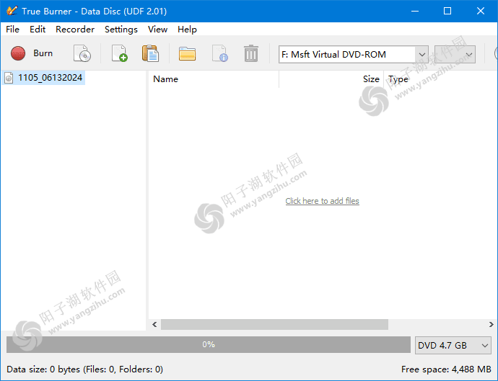Select disc label 1105_06132024 in tree
Image resolution: width=498 pixels, height=381 pixels.
tap(50, 78)
